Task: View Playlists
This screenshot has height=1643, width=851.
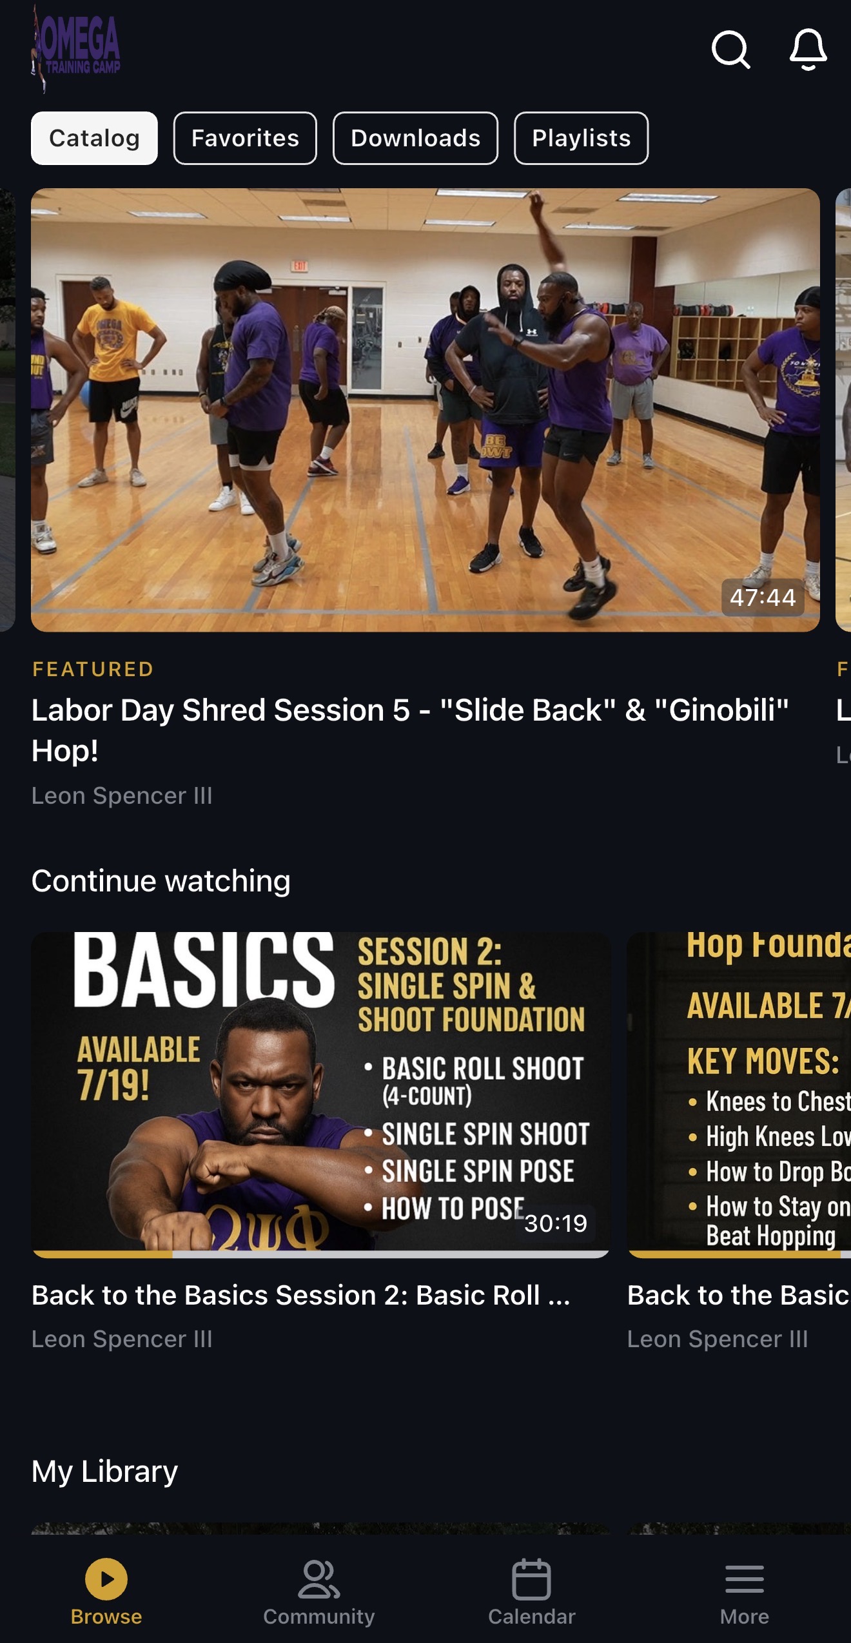Action: point(581,138)
